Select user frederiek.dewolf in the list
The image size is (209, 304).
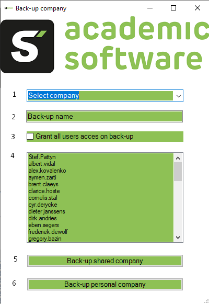tap(48, 232)
